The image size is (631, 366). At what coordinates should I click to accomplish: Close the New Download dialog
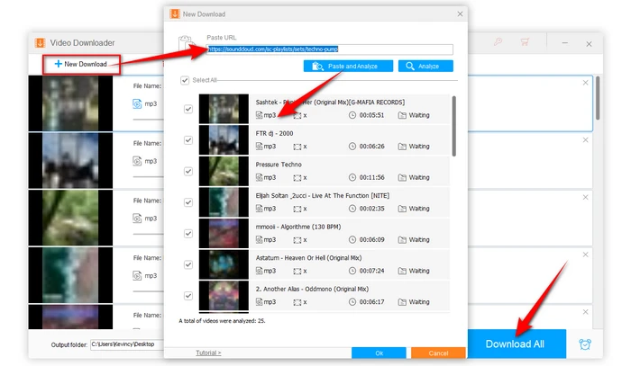click(460, 14)
